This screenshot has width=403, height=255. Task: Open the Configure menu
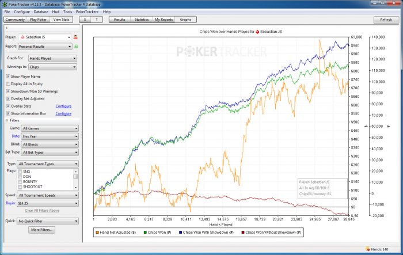pos(22,12)
